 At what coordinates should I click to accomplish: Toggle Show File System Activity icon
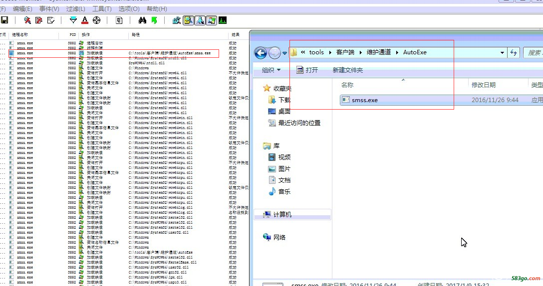pos(188,20)
